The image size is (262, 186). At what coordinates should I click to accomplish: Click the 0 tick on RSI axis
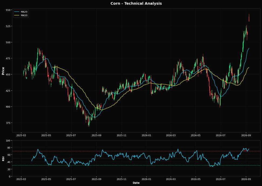click(9, 176)
